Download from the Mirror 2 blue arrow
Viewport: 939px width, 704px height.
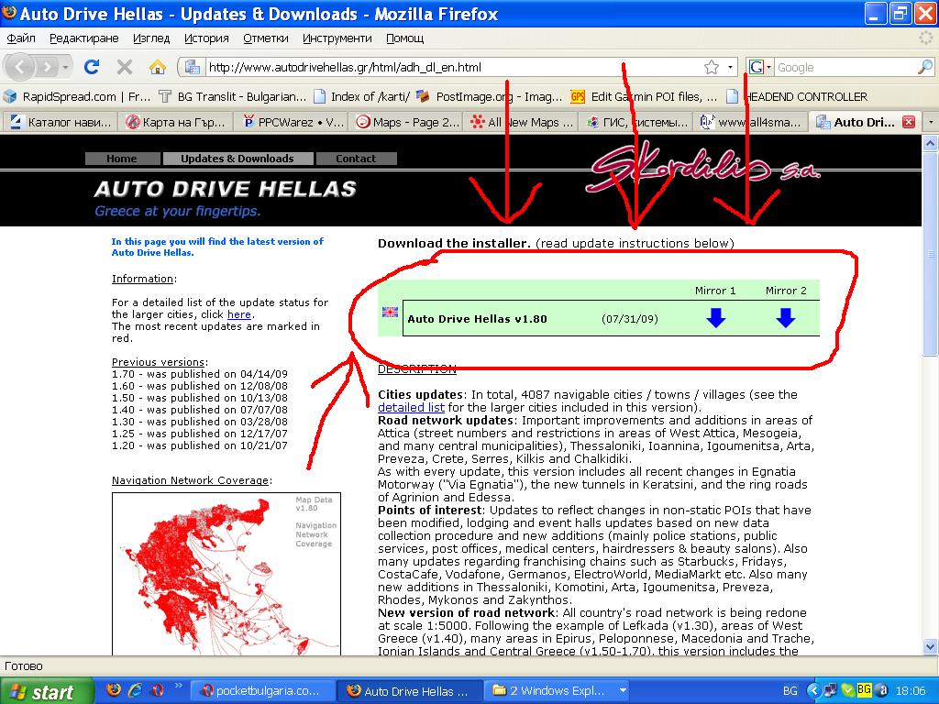(785, 318)
